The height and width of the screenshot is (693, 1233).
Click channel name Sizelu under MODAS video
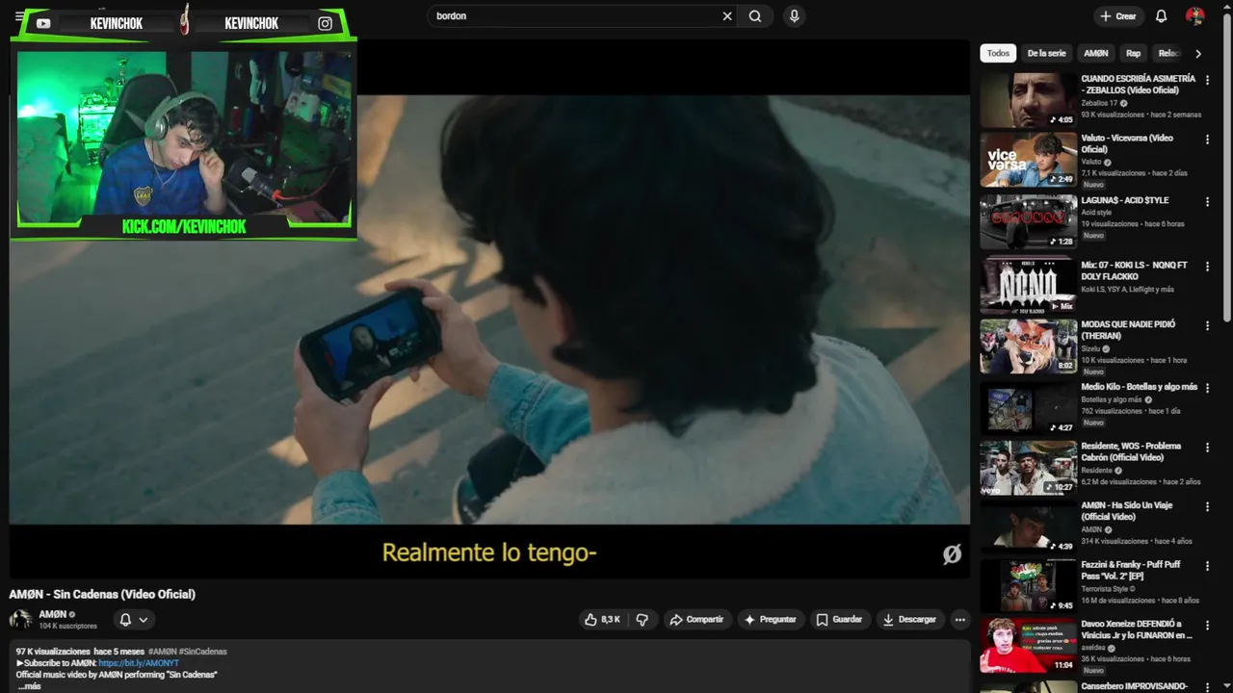point(1091,348)
